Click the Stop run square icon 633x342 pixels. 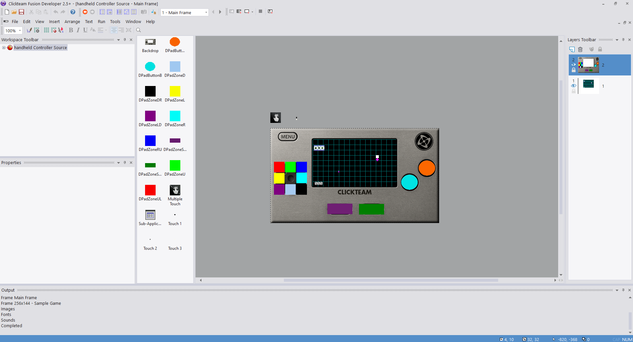[x=260, y=12]
